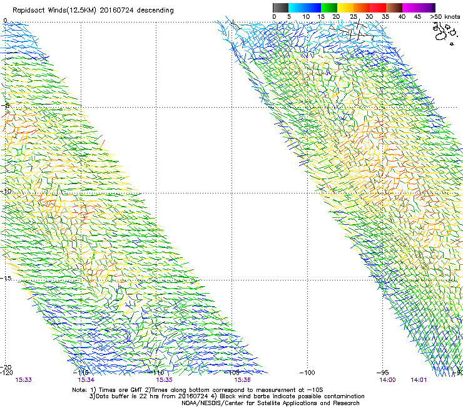463x407 pixels.
Task: Click the '15:35' pass time label
Action: click(164, 380)
